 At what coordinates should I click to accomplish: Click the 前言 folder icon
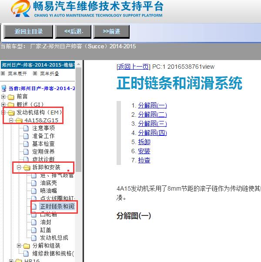(11, 97)
